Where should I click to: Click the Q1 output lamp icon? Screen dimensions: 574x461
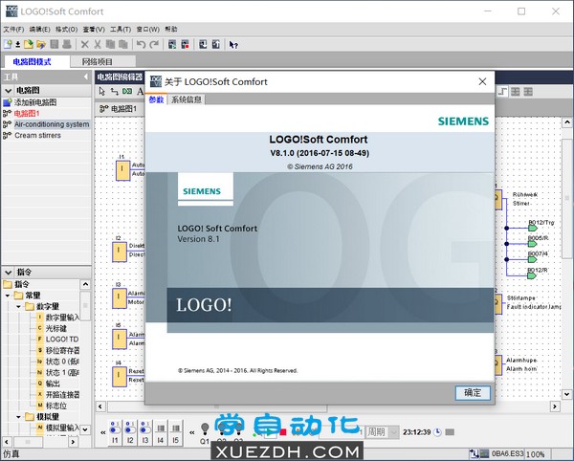click(205, 428)
